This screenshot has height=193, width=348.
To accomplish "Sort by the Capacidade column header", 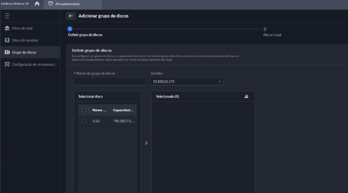I will tap(123, 110).
